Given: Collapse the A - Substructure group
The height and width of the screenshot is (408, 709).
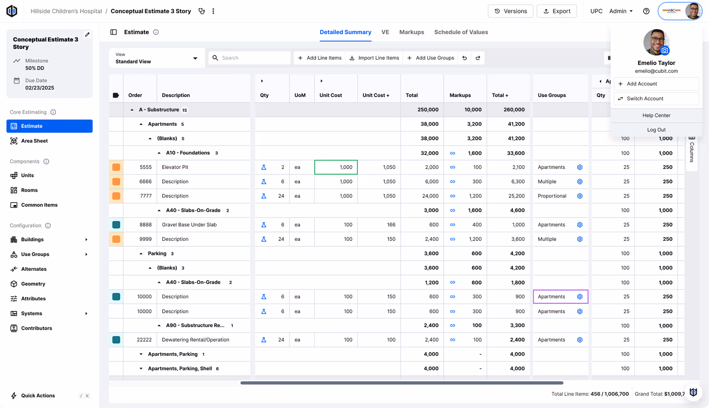Looking at the screenshot, I should coord(132,110).
